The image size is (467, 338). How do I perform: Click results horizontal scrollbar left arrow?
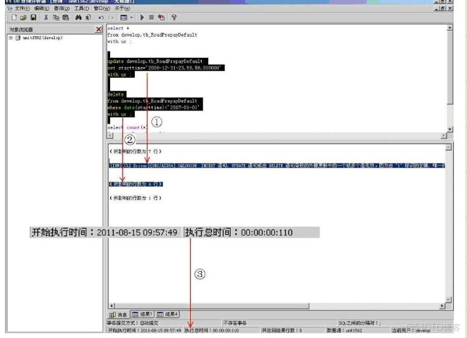[112, 306]
